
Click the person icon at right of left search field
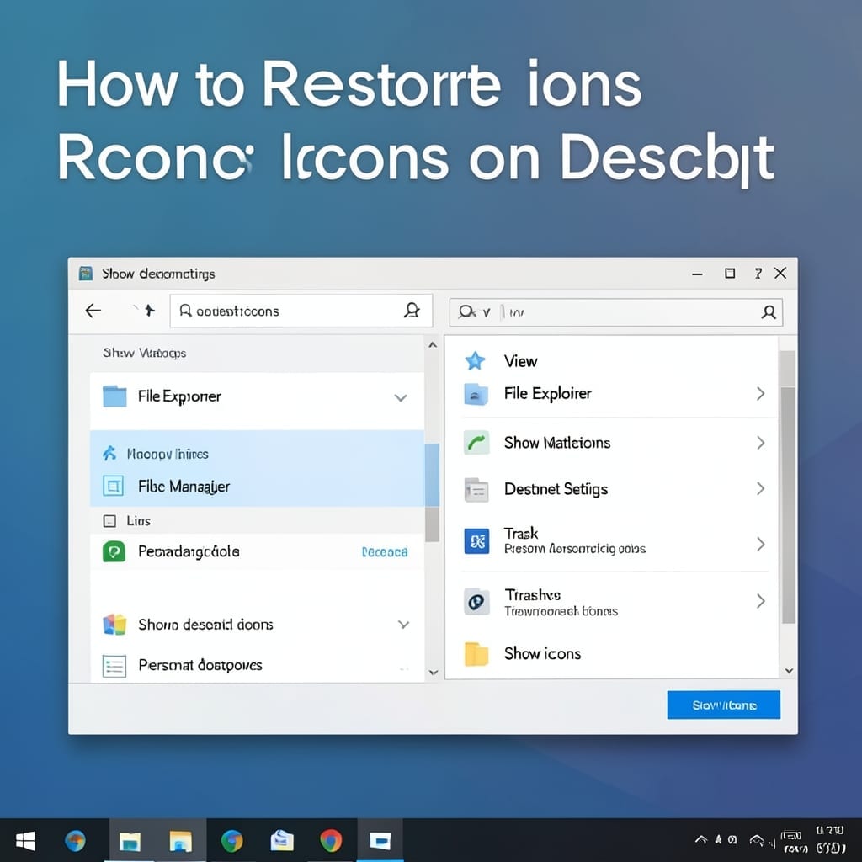point(412,311)
